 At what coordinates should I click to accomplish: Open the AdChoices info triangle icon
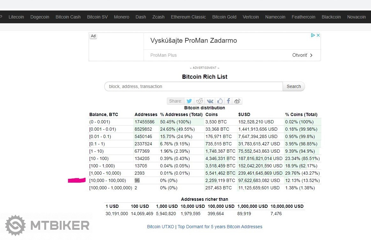(x=313, y=35)
